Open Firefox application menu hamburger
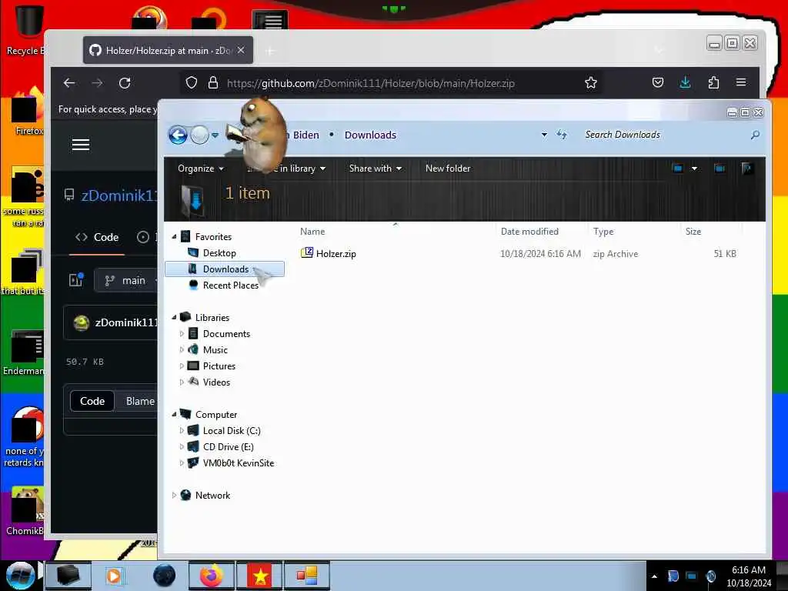 (x=741, y=82)
